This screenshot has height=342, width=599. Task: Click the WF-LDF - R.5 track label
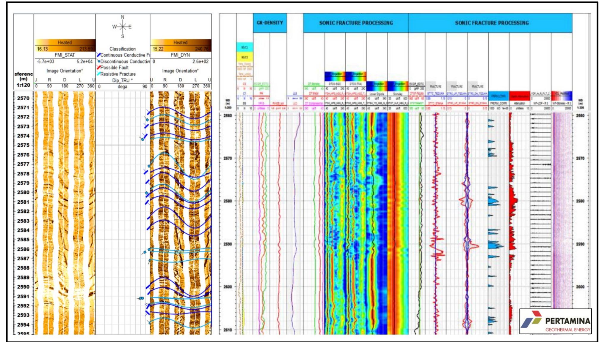pos(540,103)
